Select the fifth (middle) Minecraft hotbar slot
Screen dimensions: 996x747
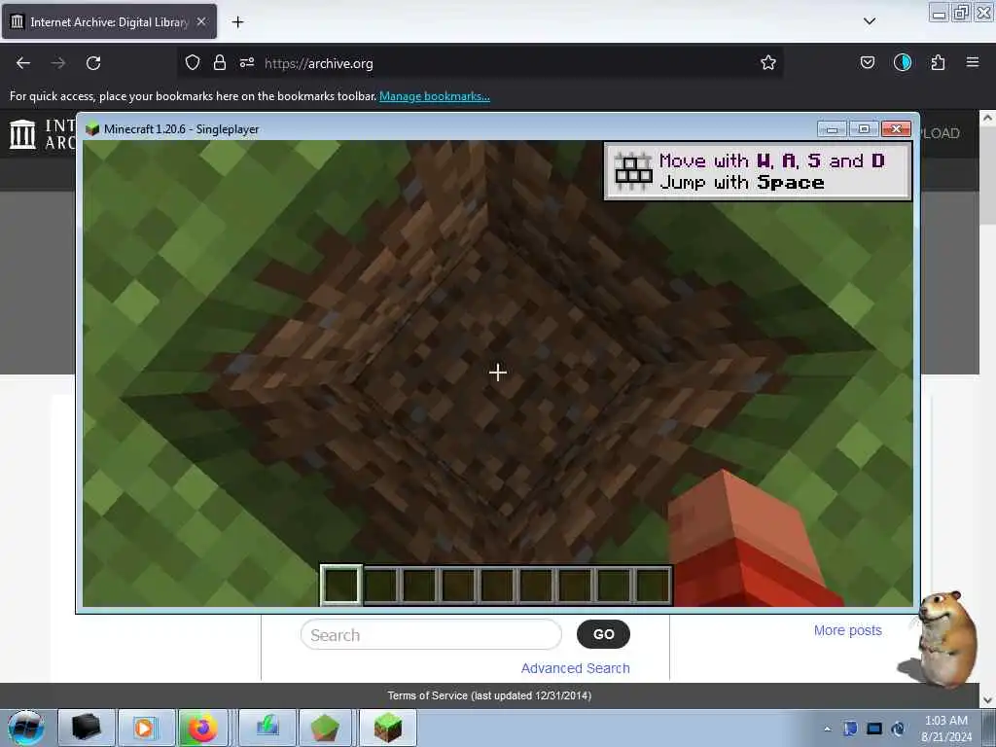(497, 585)
